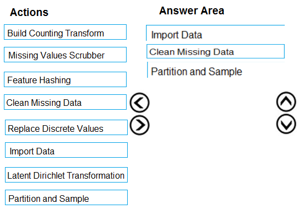
Task: Select Partition and Sample in Answer Area
Action: coord(216,70)
